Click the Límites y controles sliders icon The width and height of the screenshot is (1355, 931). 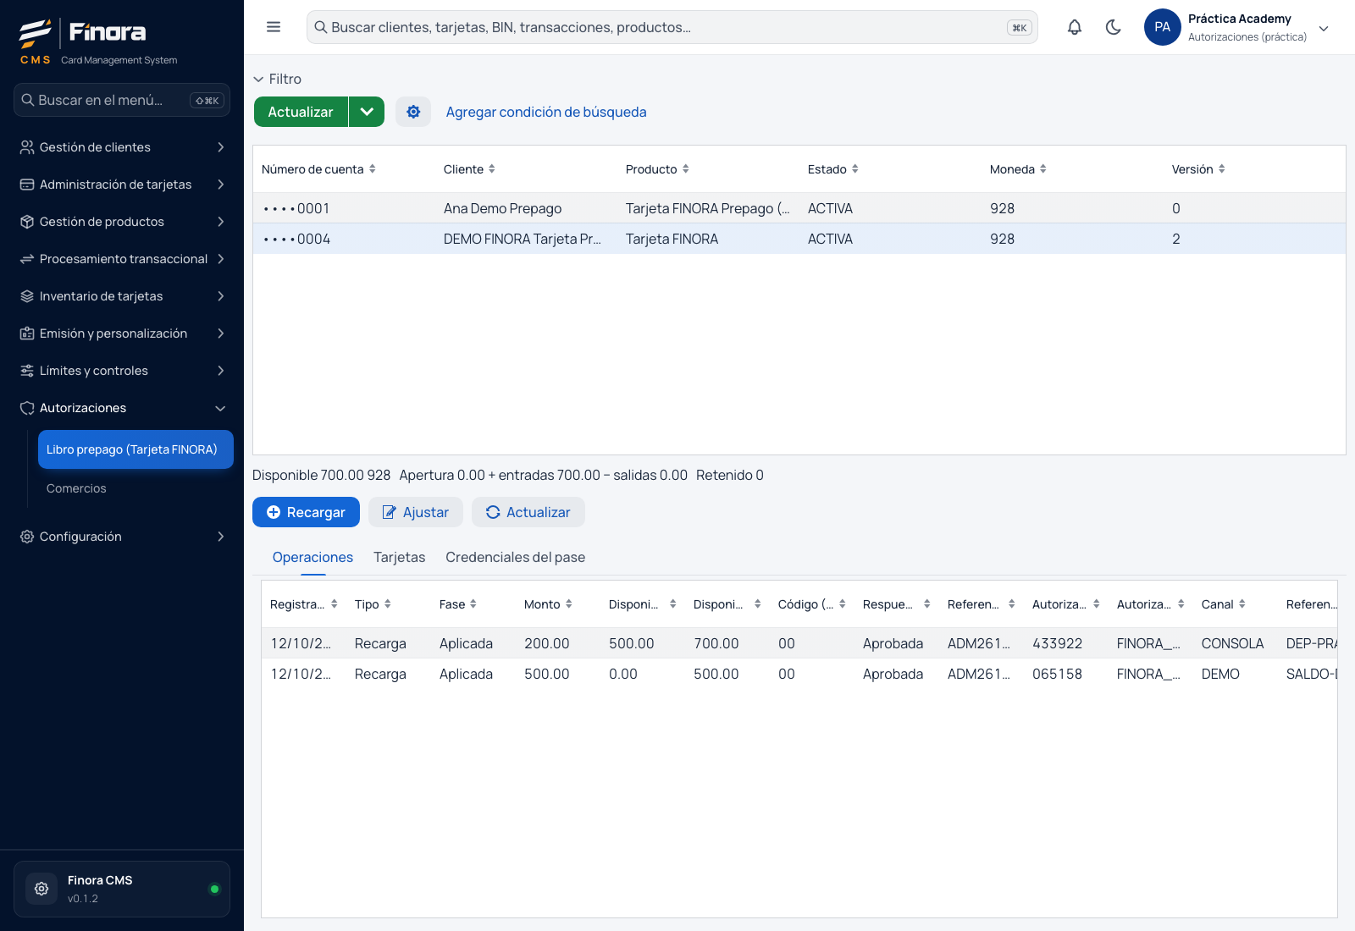(x=27, y=371)
